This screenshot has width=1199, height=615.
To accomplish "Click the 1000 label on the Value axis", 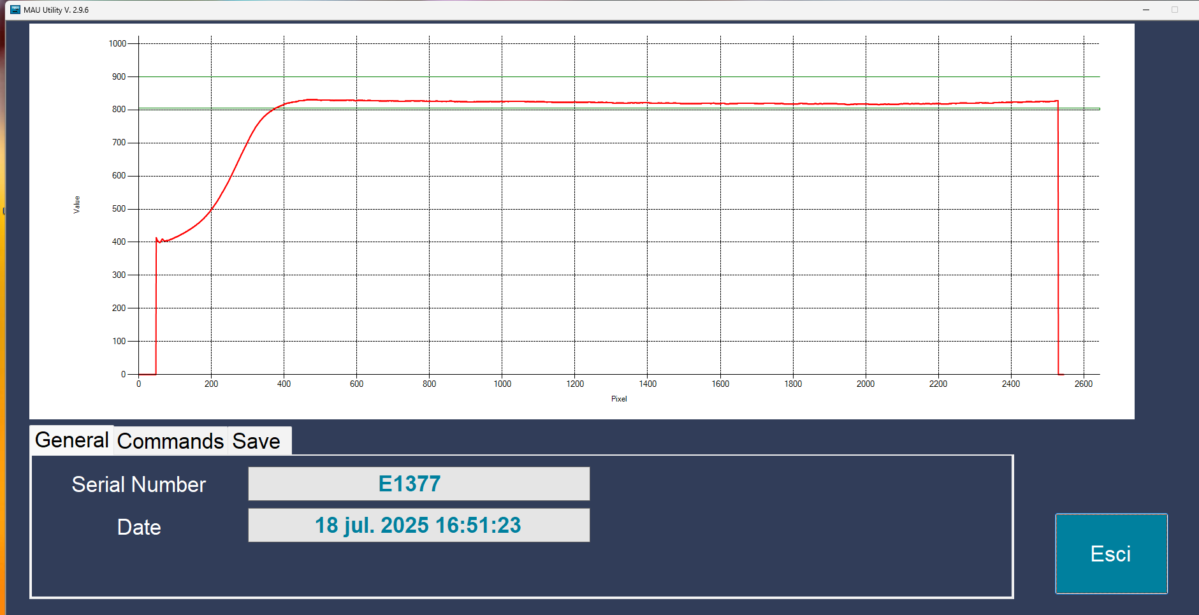I will tap(117, 43).
